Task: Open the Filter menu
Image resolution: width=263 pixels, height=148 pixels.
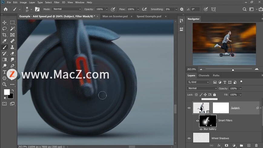Action: pyautogui.click(x=57, y=2)
